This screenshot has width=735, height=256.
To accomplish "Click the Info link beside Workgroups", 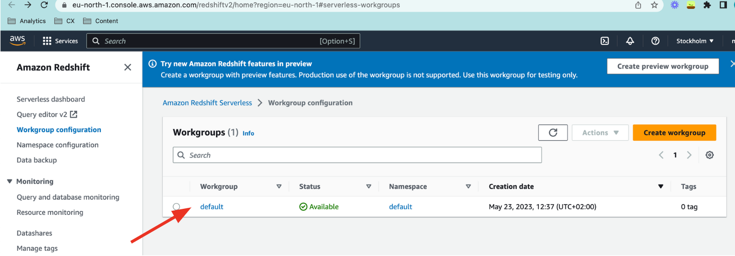I will coord(248,133).
